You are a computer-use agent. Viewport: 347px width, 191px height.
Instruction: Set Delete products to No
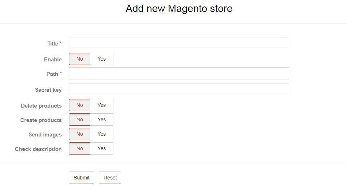pos(80,105)
